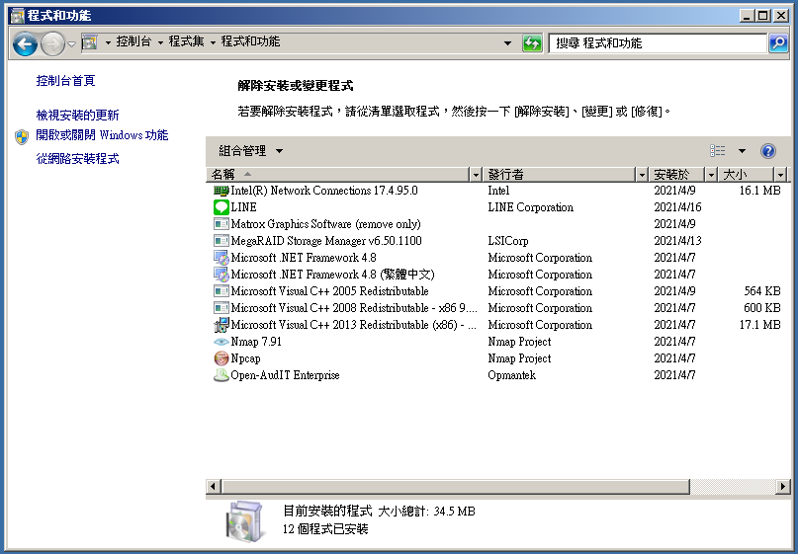Click the 搜尋 程式和功能 search field

point(658,43)
